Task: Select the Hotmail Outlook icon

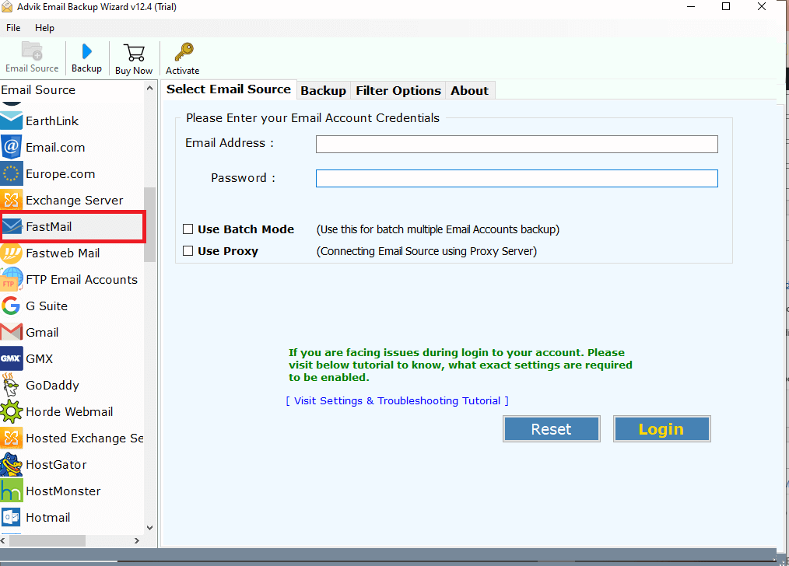Action: (x=12, y=517)
